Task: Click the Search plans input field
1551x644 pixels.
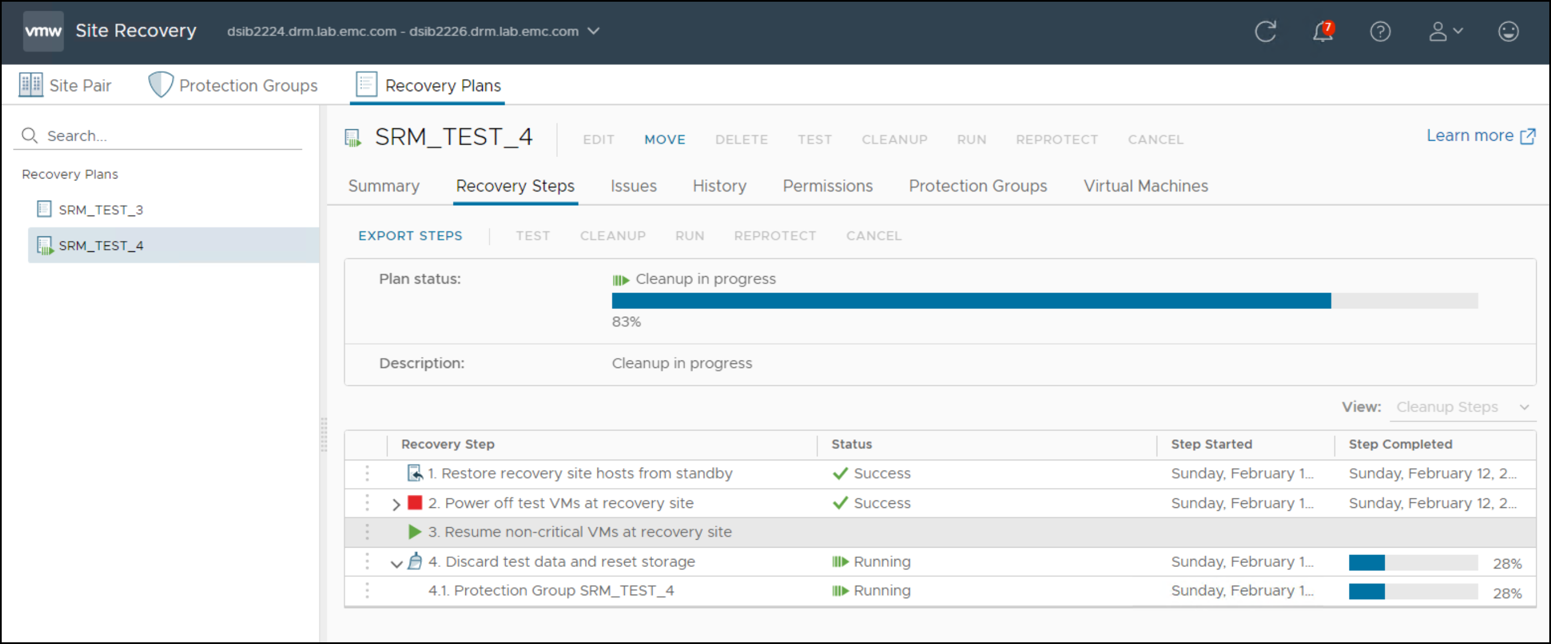Action: 158,136
